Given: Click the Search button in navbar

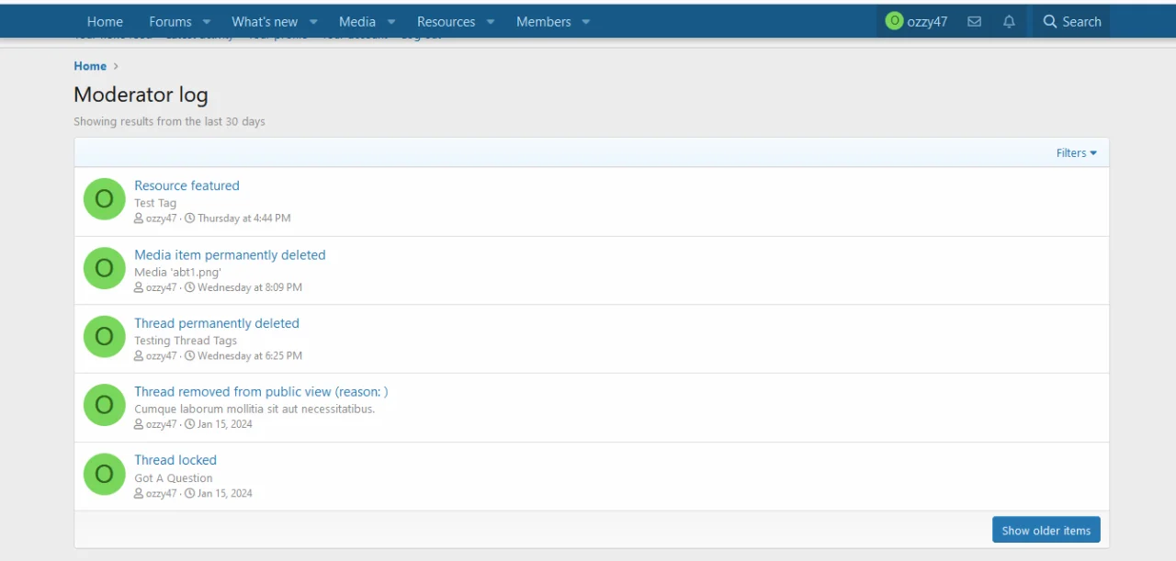Looking at the screenshot, I should 1071,22.
